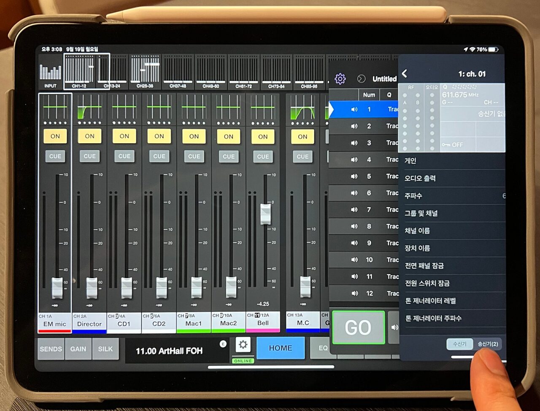The image size is (540, 411).
Task: Fire the cue with the GO button
Action: 358,328
